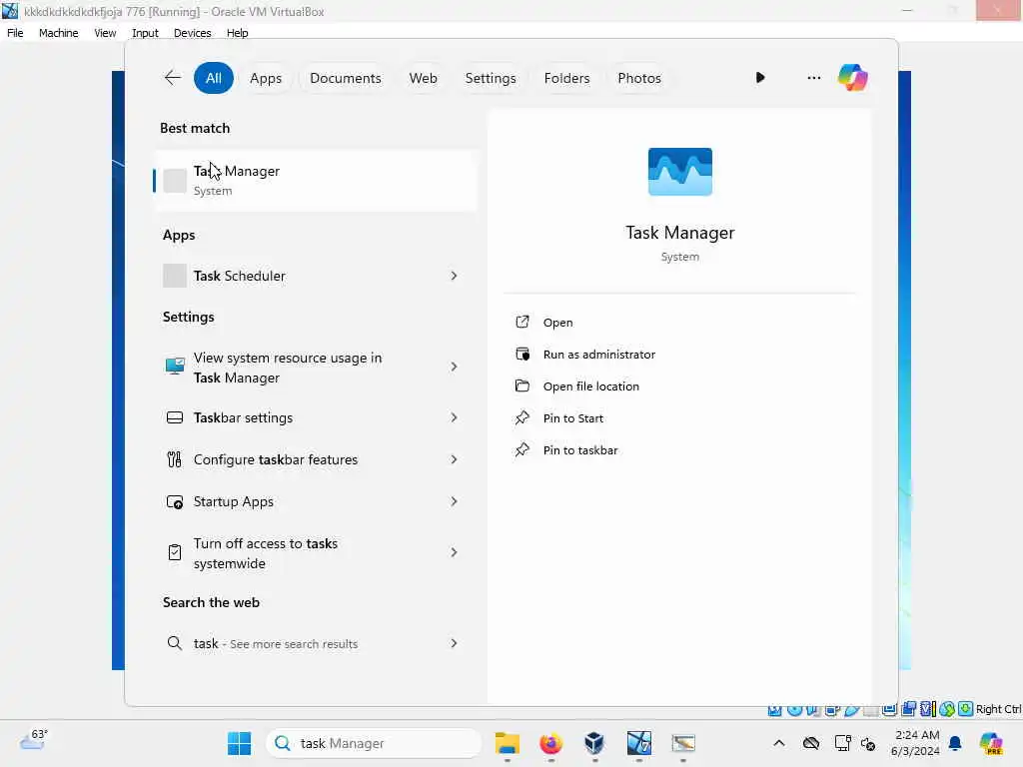The image size is (1023, 767).
Task: Click the network tray icon
Action: pos(843,743)
